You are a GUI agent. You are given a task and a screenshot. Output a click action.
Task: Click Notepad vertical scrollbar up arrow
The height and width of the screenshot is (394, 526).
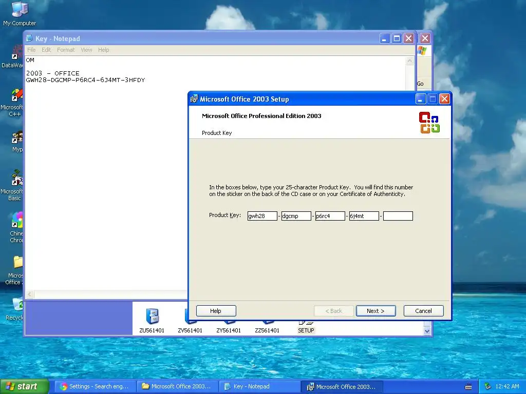pos(409,61)
